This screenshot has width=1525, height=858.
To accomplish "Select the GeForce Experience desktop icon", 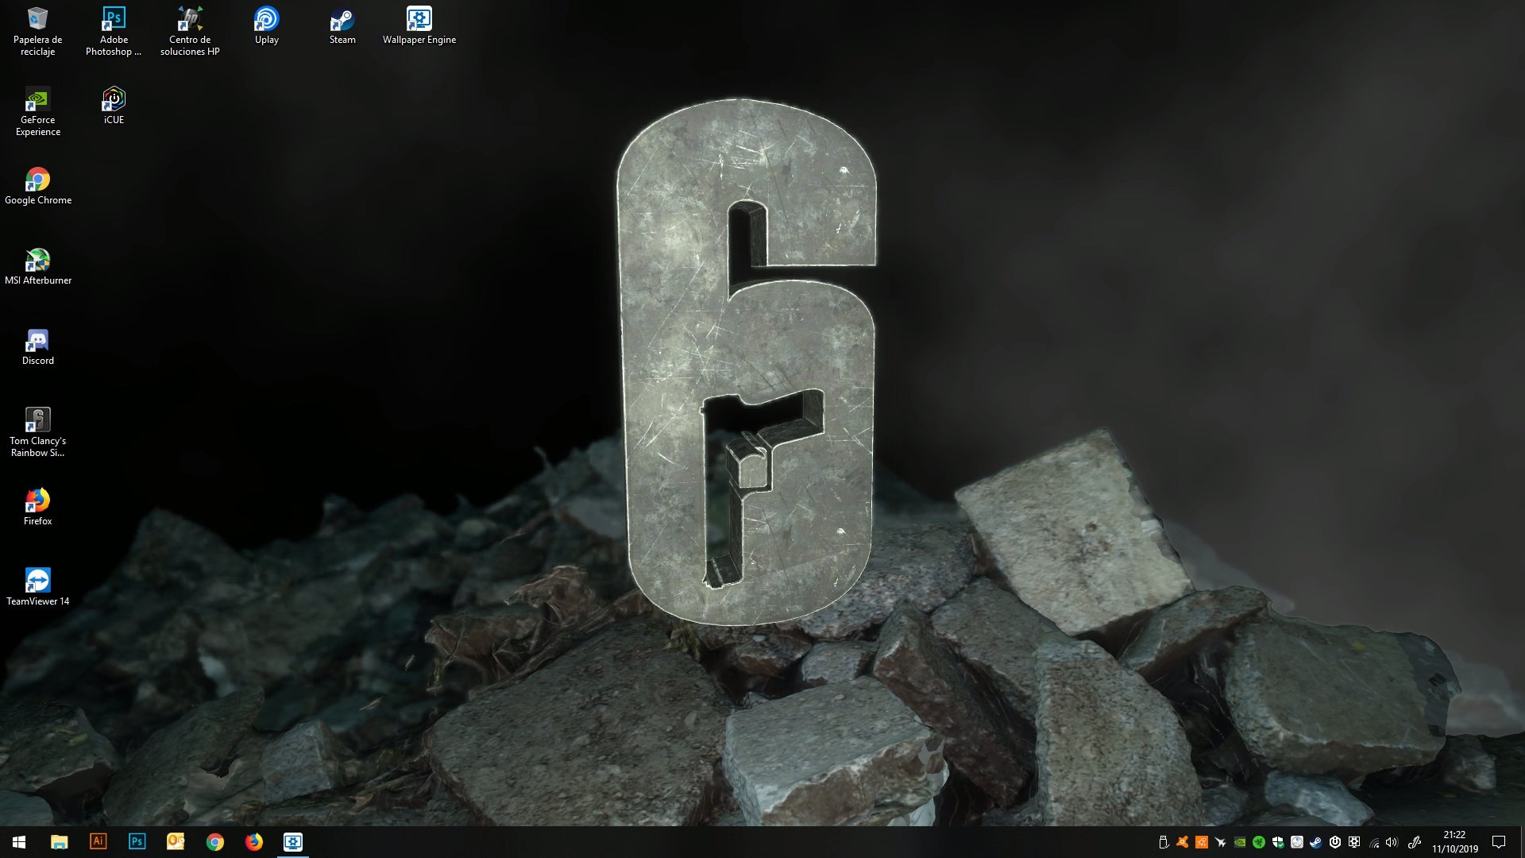I will point(37,112).
